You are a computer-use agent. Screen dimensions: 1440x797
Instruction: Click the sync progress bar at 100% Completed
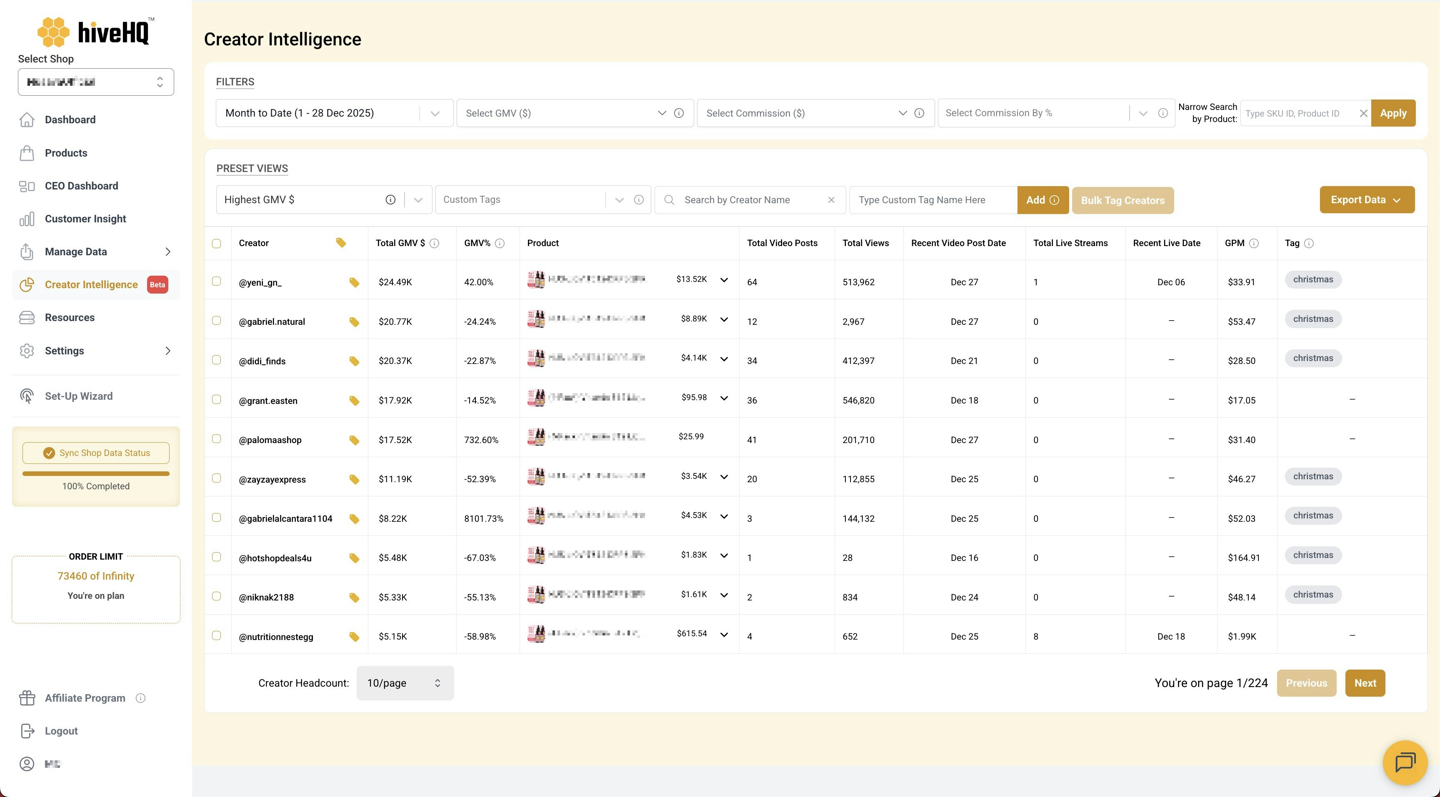(95, 473)
